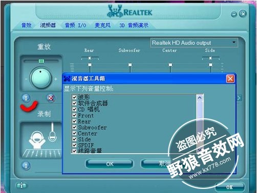Image resolution: width=257 pixels, height=193 pixels.
Task: Close the 混音器工具箱 dialog
Action: pyautogui.click(x=230, y=79)
